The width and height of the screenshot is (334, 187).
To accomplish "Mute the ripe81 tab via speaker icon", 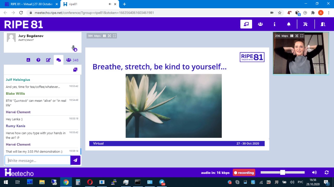I will pyautogui.click(x=110, y=4).
